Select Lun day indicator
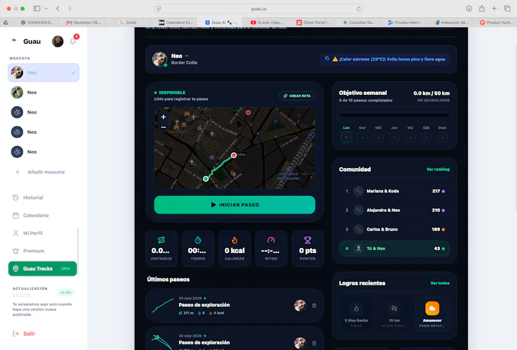517x350 pixels. point(346,137)
